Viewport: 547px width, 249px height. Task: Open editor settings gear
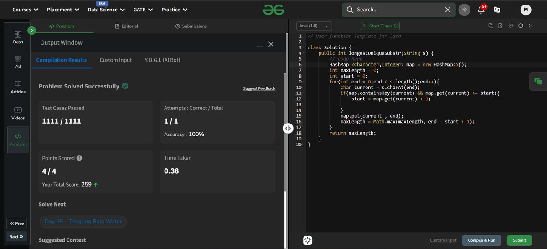pos(511,26)
